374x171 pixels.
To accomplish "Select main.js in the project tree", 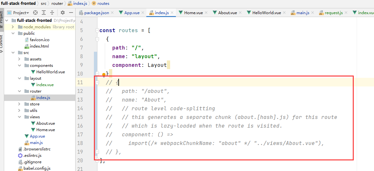I will tap(34, 143).
